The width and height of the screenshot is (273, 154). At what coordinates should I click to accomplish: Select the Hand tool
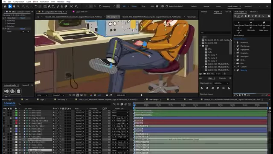(x=14, y=6)
